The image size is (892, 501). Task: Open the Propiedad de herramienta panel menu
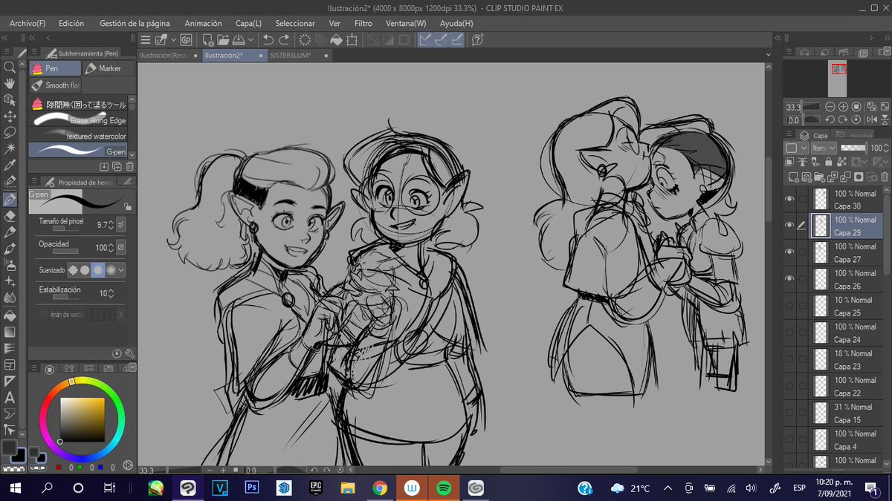(34, 182)
